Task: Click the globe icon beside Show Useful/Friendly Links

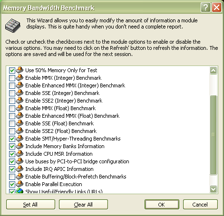Action: 19,191
